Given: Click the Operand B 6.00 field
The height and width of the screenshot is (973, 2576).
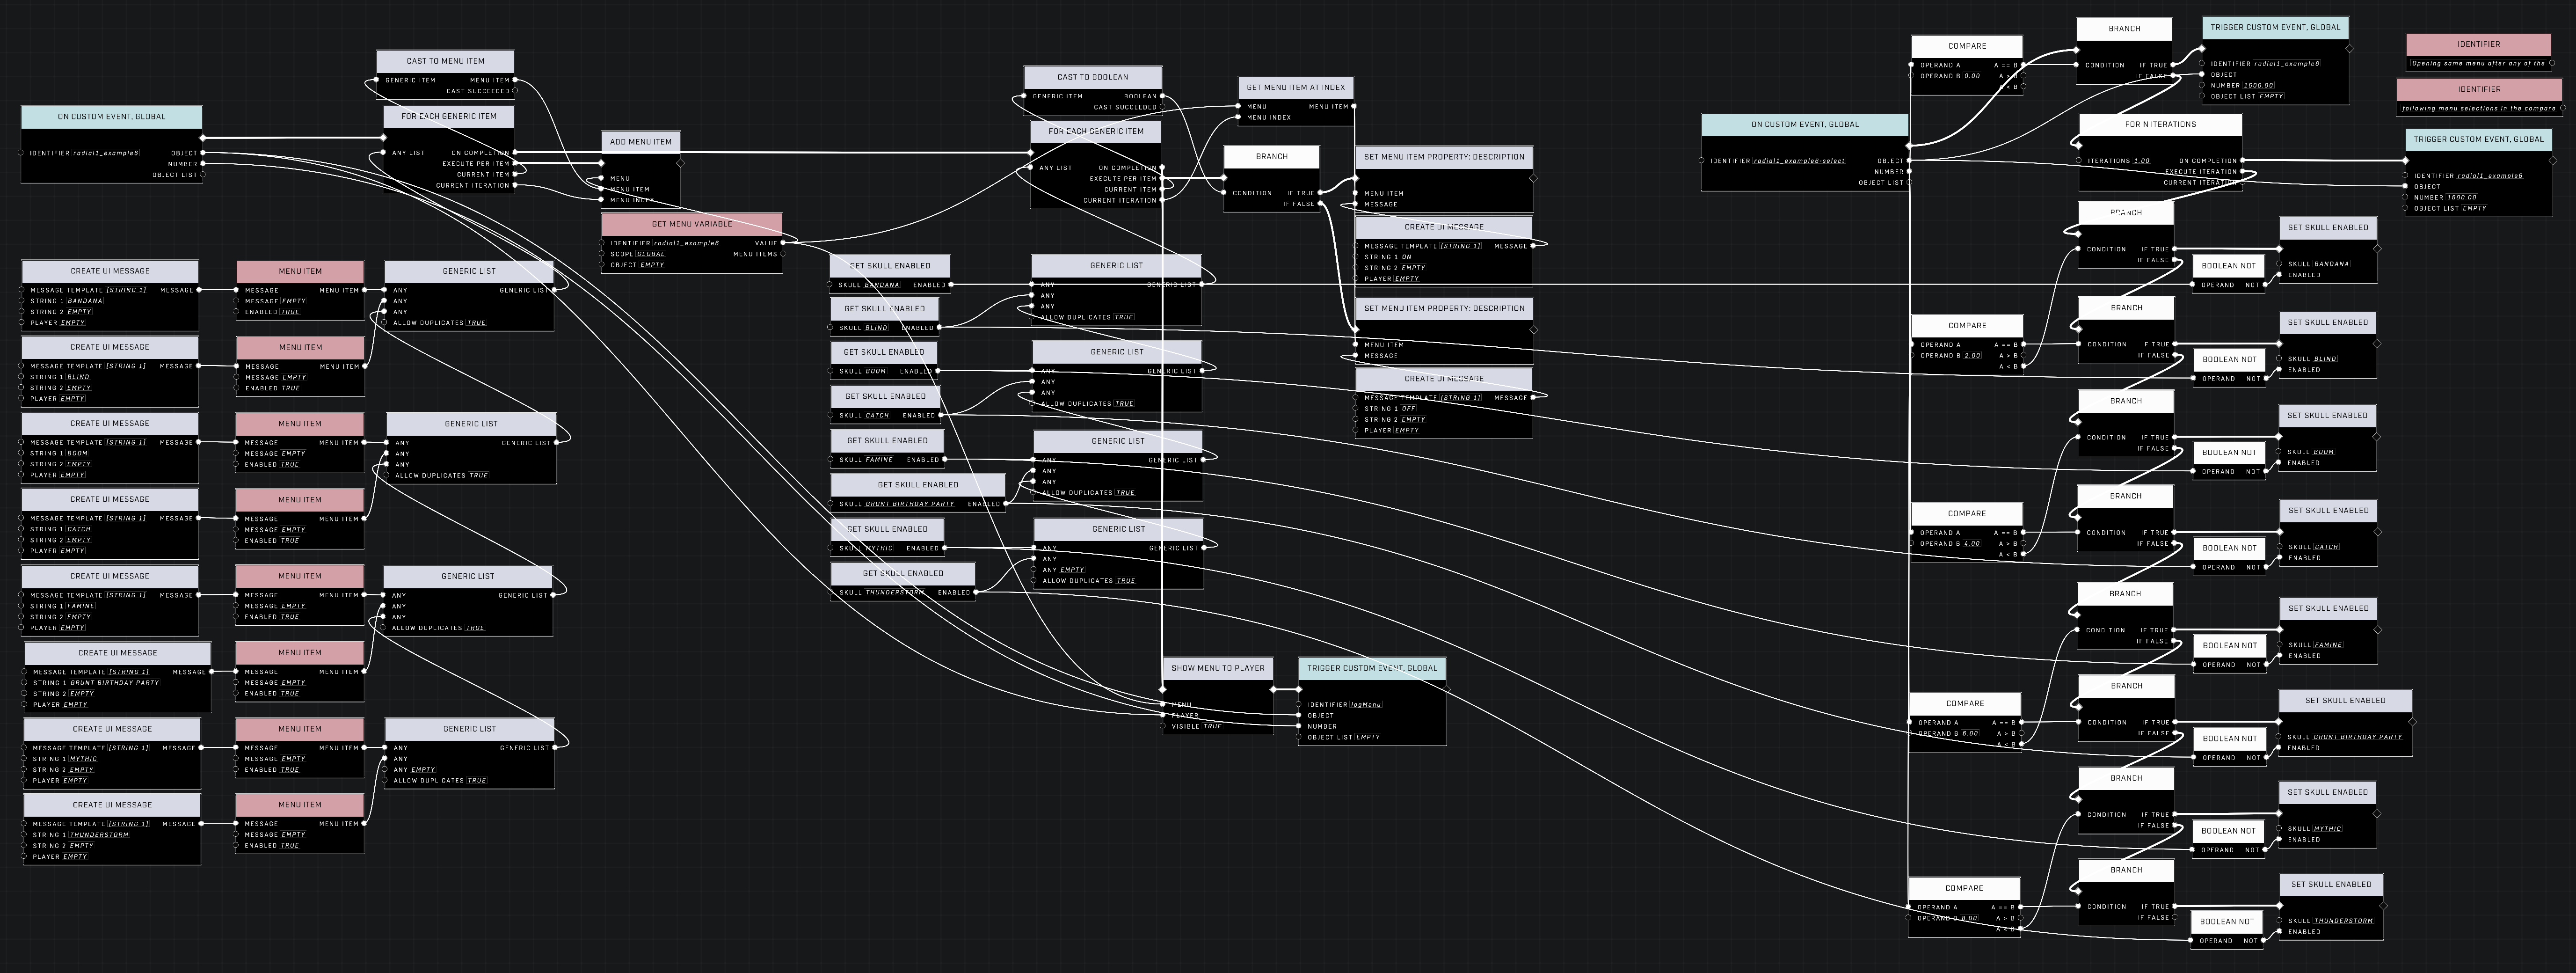Looking at the screenshot, I should (x=1969, y=734).
